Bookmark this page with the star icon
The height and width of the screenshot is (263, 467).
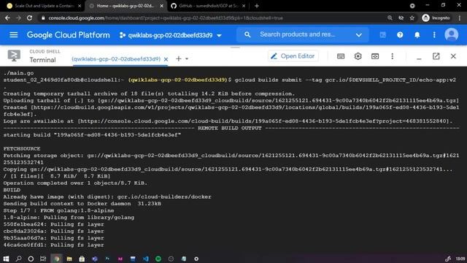tap(412, 18)
